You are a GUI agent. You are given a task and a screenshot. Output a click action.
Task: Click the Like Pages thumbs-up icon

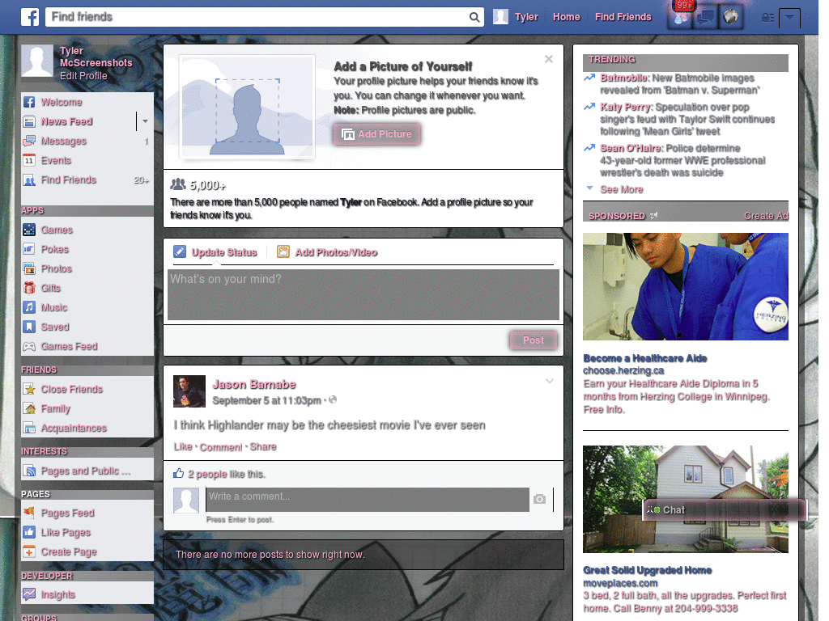point(29,532)
